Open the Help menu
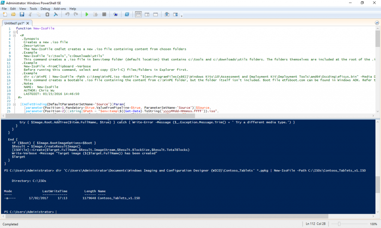 (73, 9)
